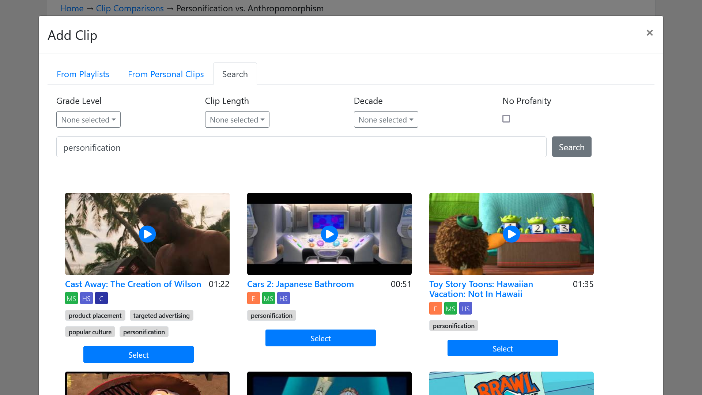702x395 pixels.
Task: Select the Toy Story Toons clip
Action: click(x=503, y=349)
